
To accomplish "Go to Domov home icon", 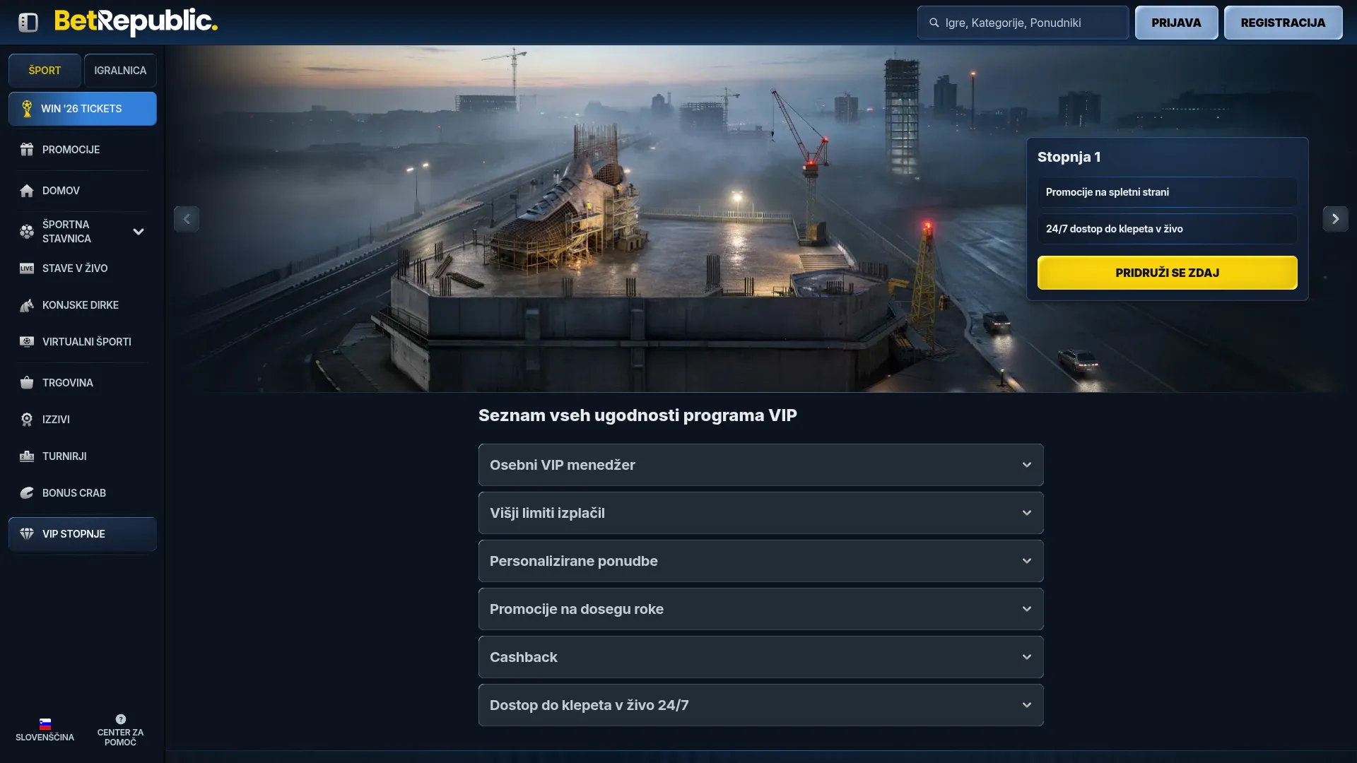I will point(27,191).
